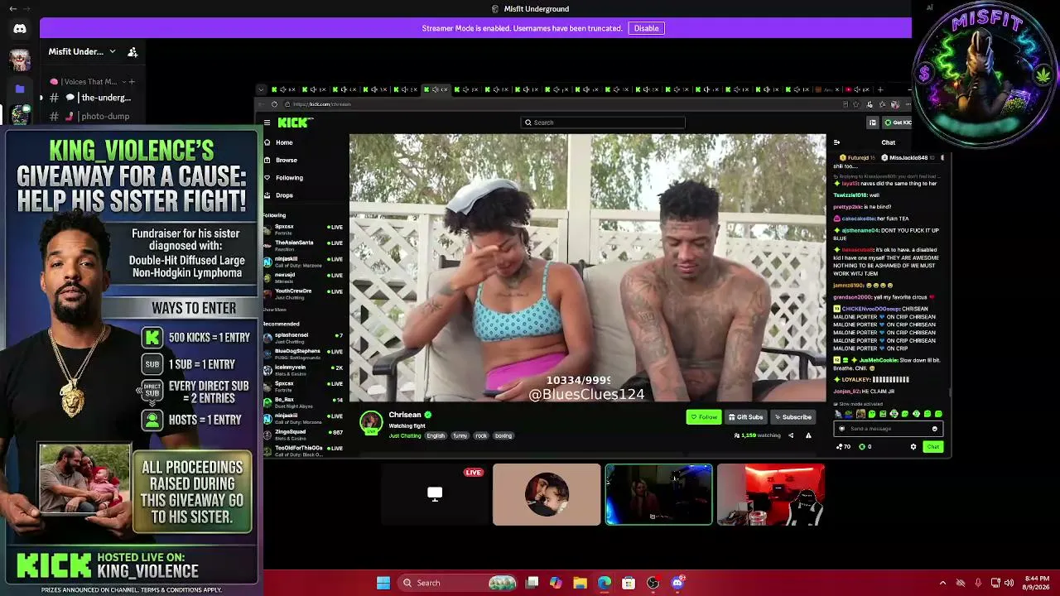Show hidden system tray icons
The image size is (1060, 596).
coord(942,583)
